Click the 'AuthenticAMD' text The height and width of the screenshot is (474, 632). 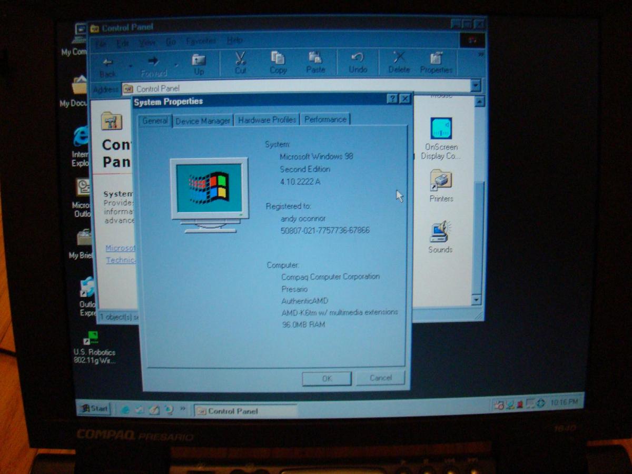tap(304, 301)
